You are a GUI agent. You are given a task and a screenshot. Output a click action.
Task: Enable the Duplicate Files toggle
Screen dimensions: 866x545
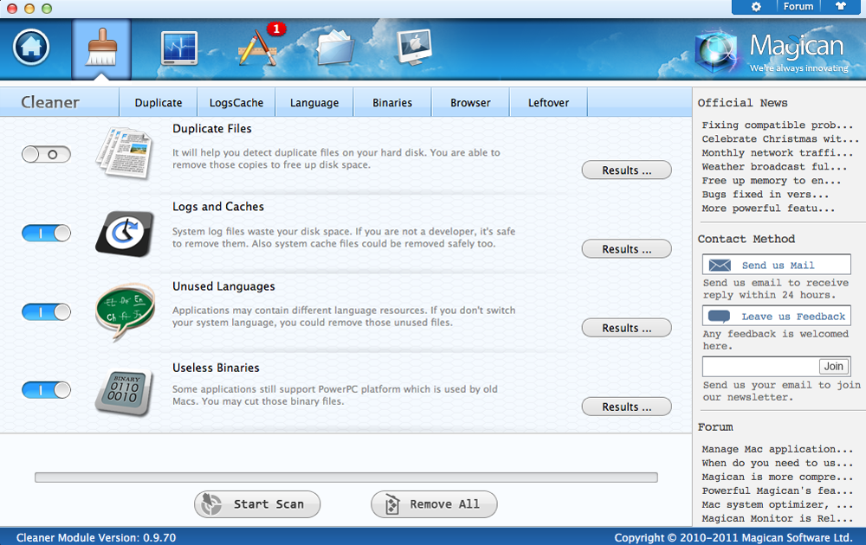[x=46, y=155]
